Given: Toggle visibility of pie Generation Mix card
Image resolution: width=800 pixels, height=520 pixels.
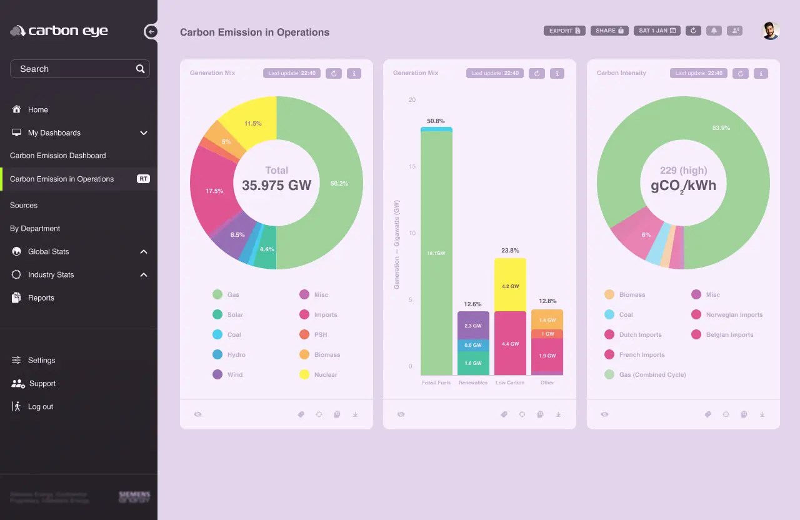Looking at the screenshot, I should 198,414.
